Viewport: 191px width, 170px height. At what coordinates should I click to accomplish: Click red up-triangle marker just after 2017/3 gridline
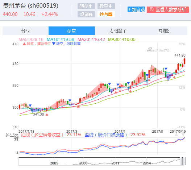click(78, 107)
